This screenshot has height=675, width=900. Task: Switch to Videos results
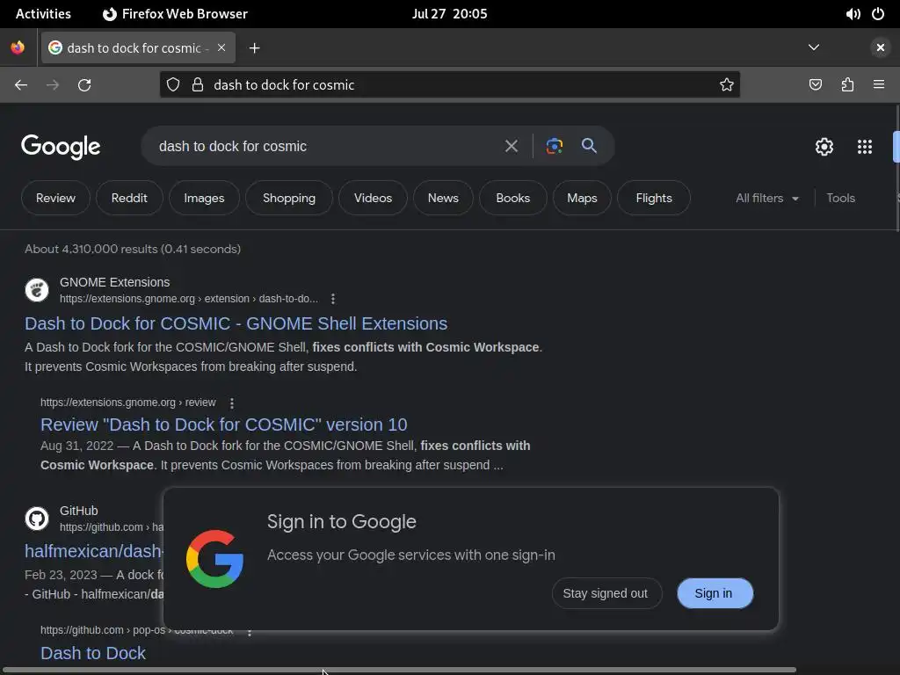click(x=373, y=198)
